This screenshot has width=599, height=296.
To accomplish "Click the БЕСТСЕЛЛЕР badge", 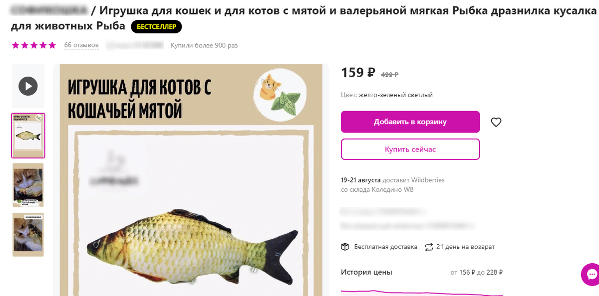I will coord(157,27).
